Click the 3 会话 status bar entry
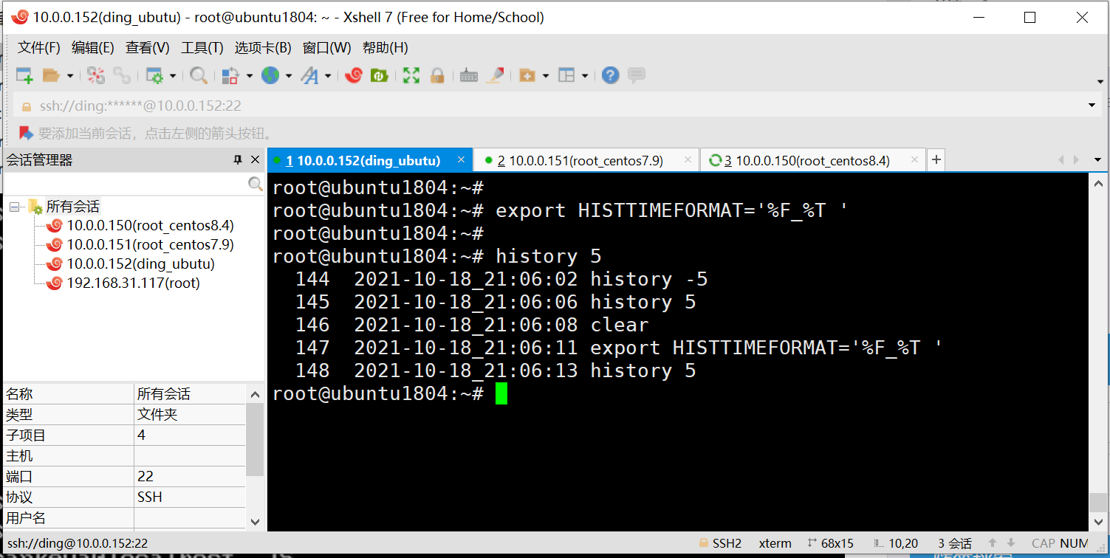This screenshot has width=1110, height=558. [955, 543]
